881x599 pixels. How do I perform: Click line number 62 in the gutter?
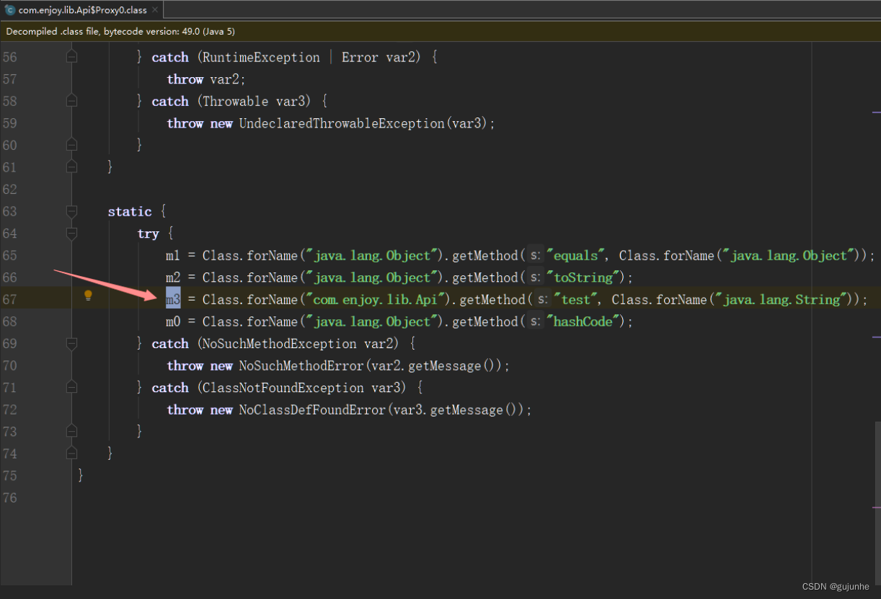10,189
